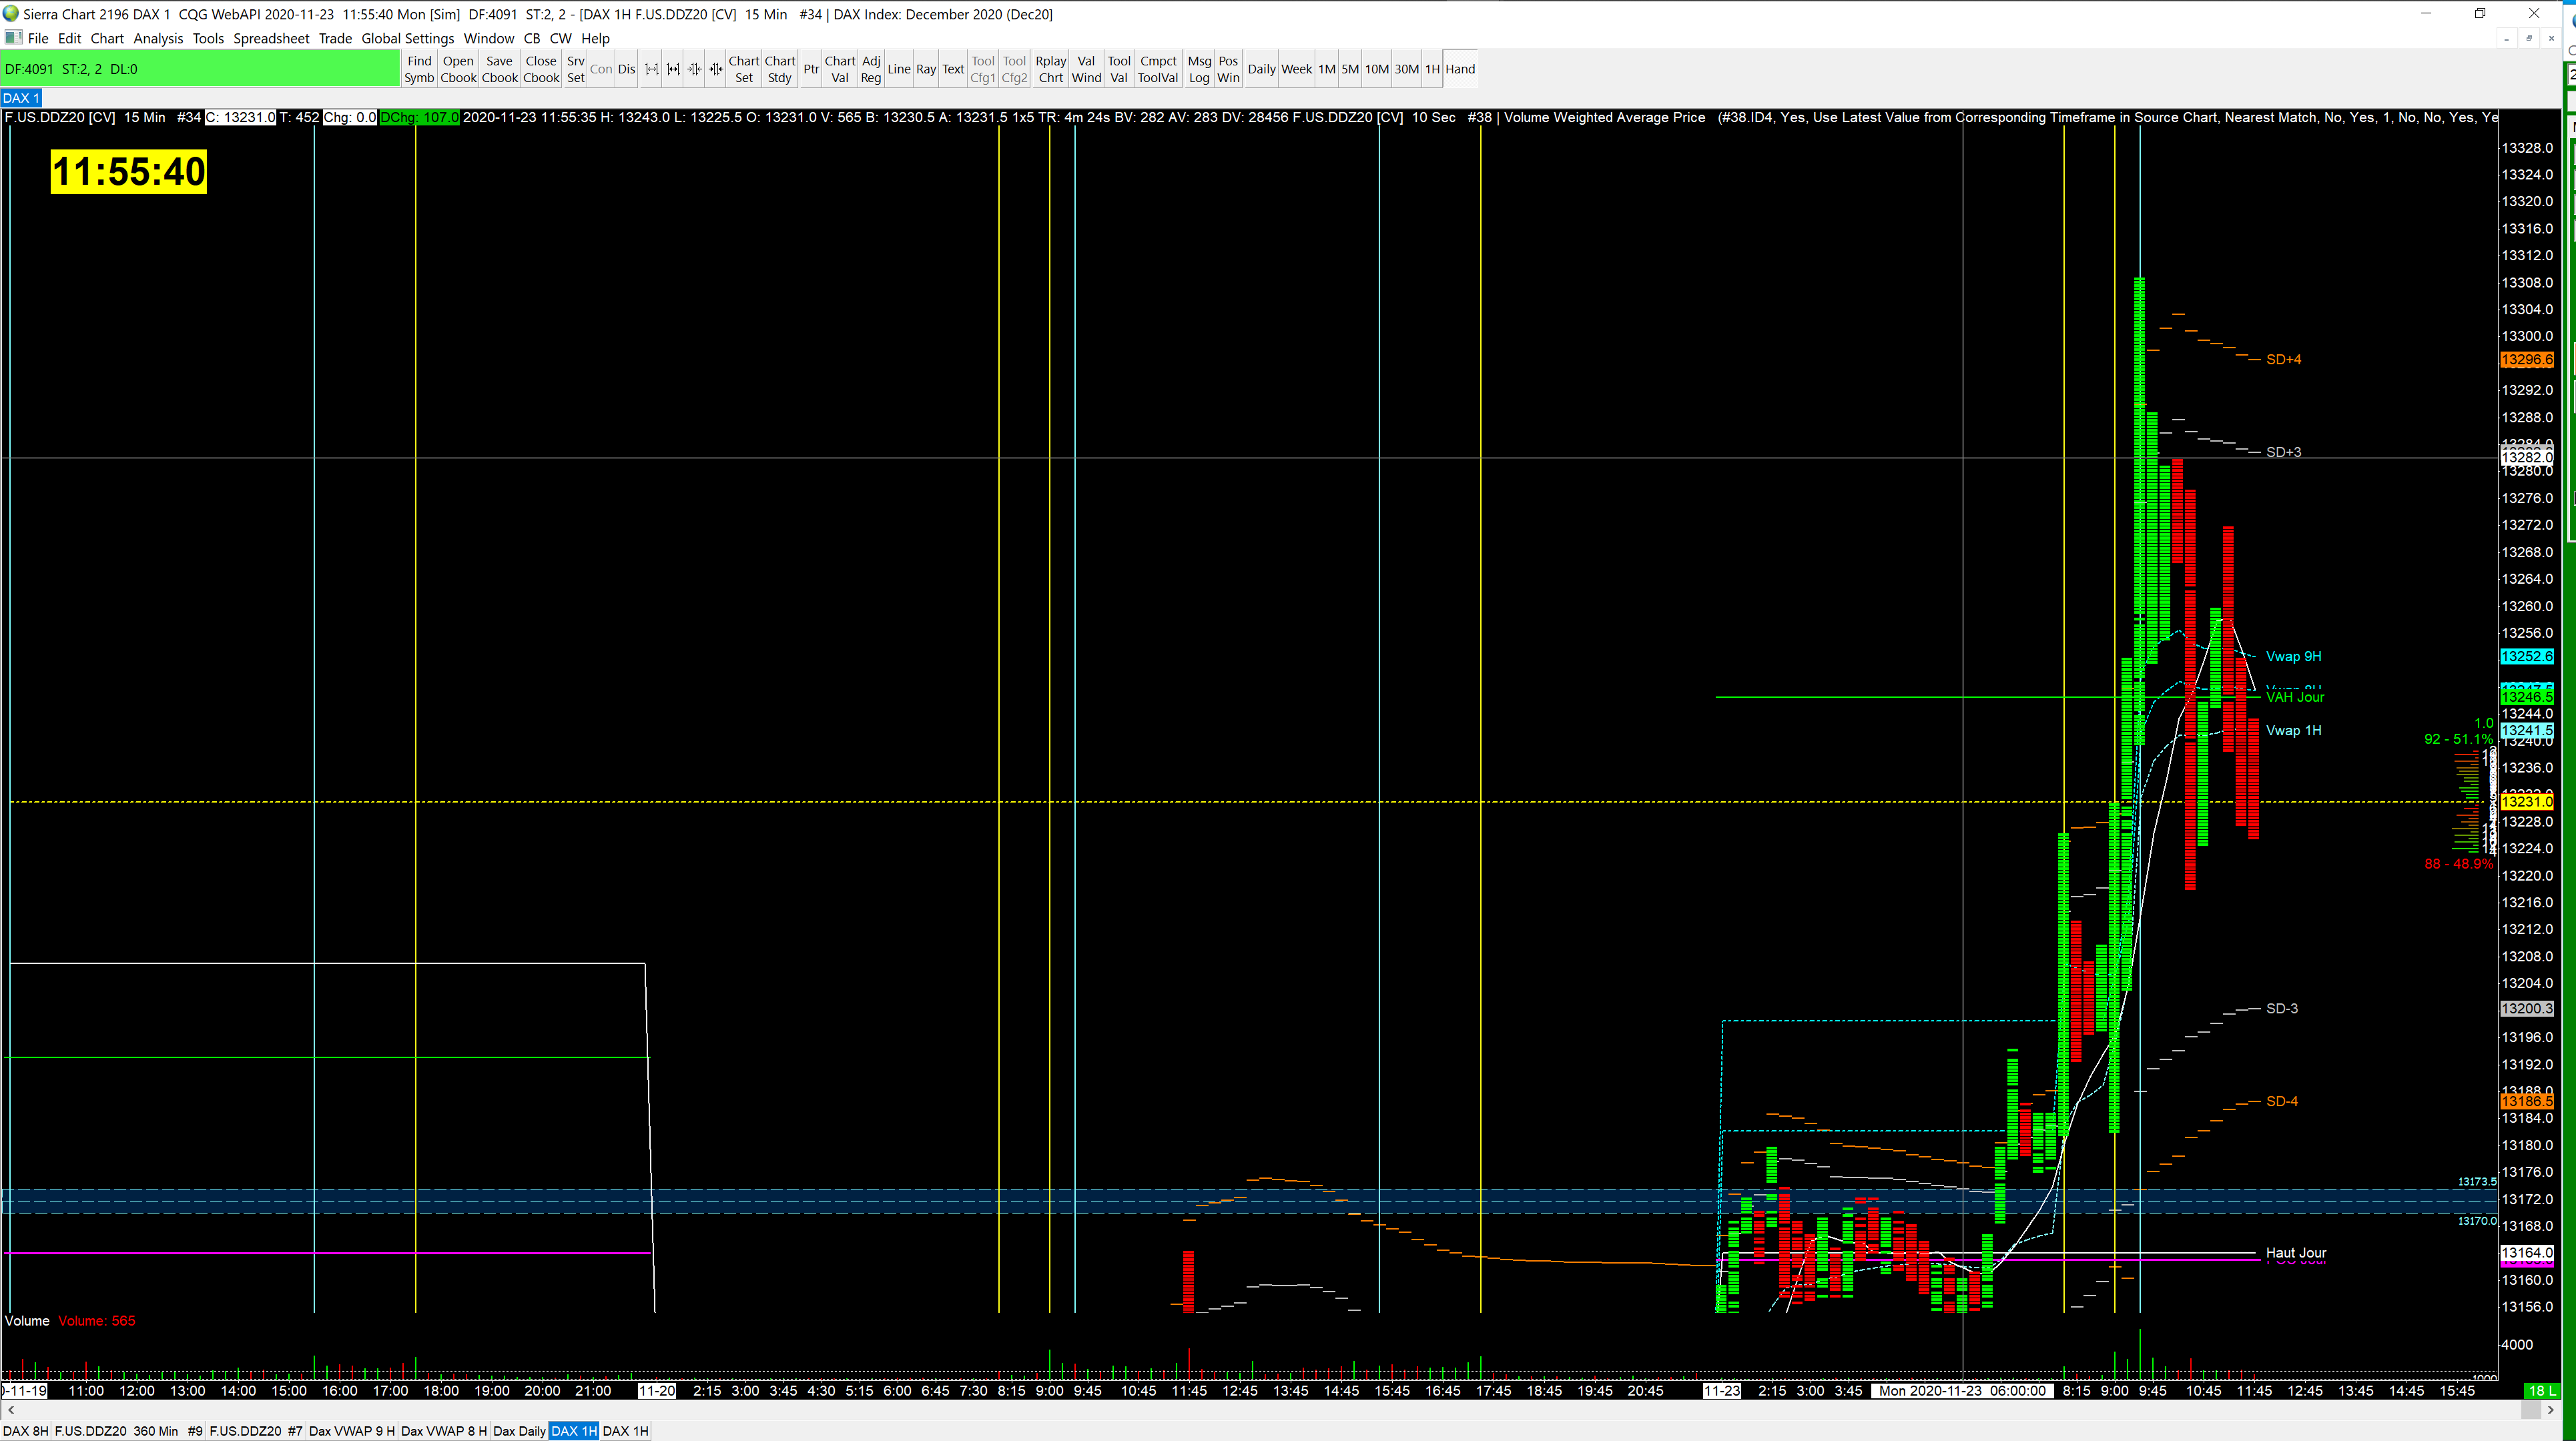Open Chart Settings from toolbar

point(743,69)
